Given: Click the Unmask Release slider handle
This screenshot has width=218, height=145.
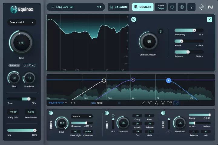Looking at the screenshot, I should (188, 52).
